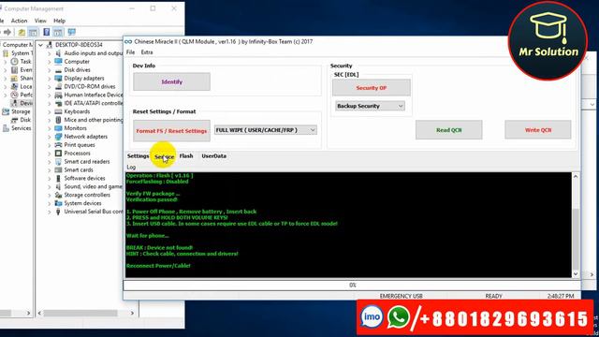Click Format FS / Reset Settings button
The image size is (599, 337).
(171, 131)
